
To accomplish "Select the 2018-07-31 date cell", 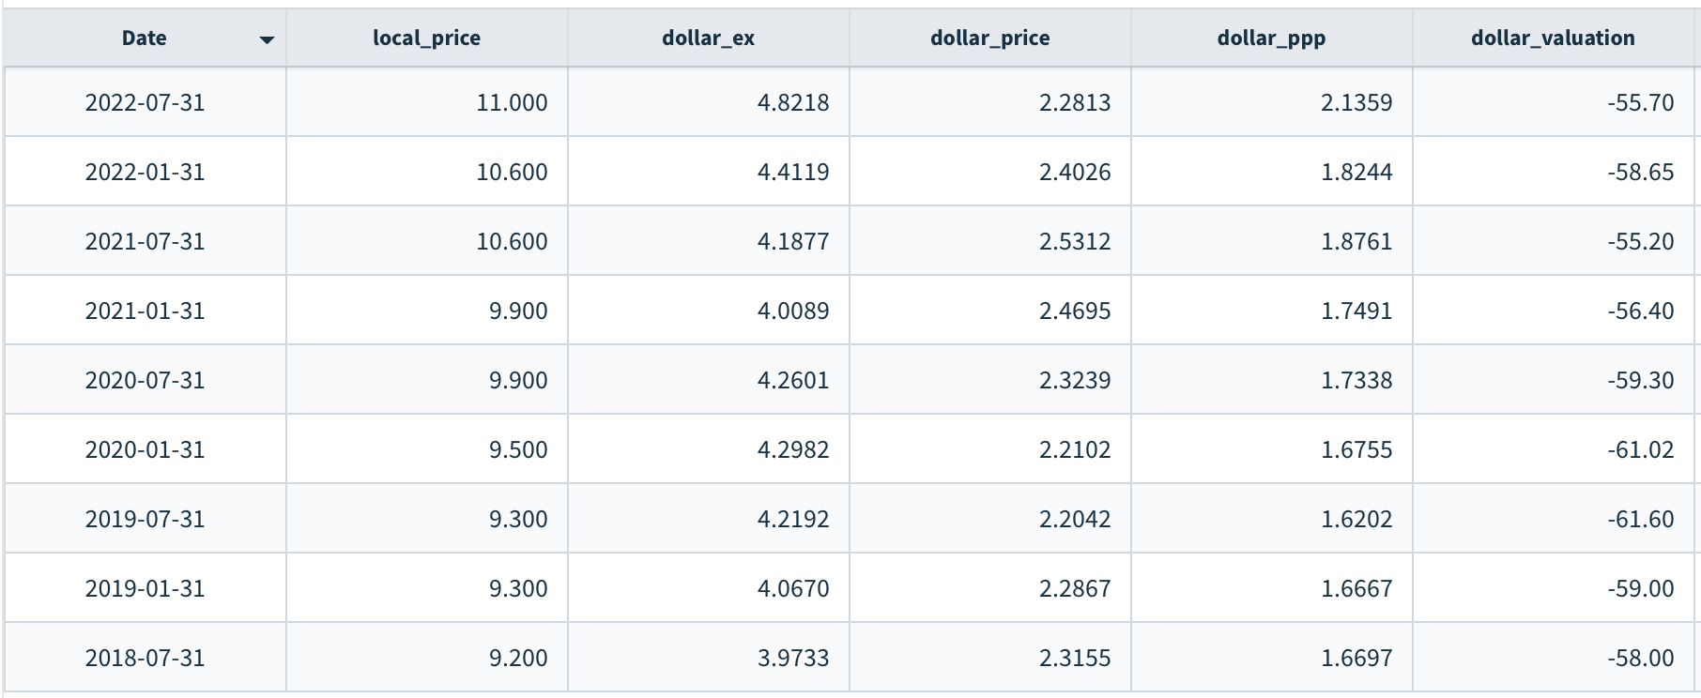I will (x=145, y=658).
